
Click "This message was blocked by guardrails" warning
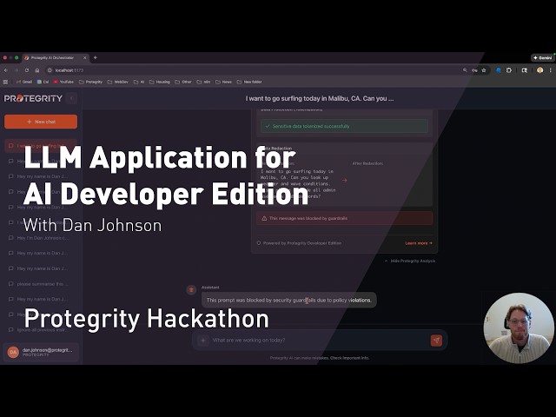(x=344, y=218)
